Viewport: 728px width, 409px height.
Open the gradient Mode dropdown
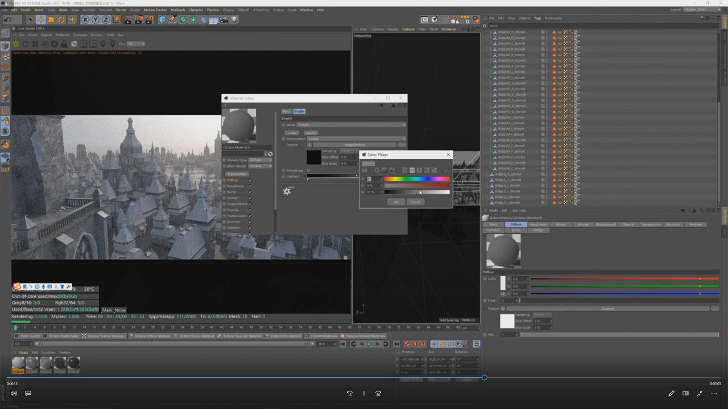351,125
